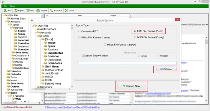Select Outbox folder in main tree
The height and width of the screenshot is (111, 210).
[15, 87]
